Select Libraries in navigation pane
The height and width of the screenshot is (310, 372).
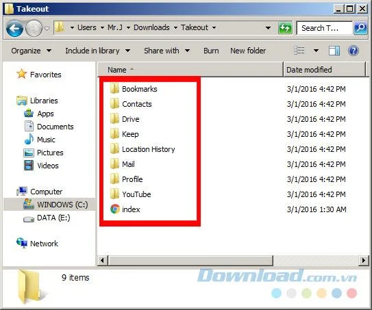(37, 101)
